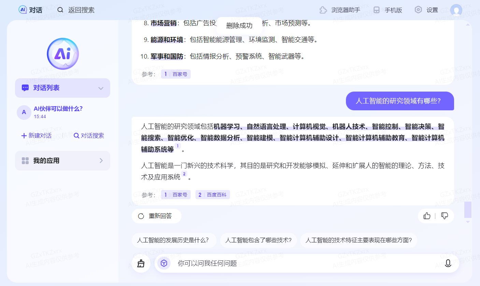Viewport: 480px width, 286px height.
Task: Give the answer a thumbs up
Action: coord(426,216)
